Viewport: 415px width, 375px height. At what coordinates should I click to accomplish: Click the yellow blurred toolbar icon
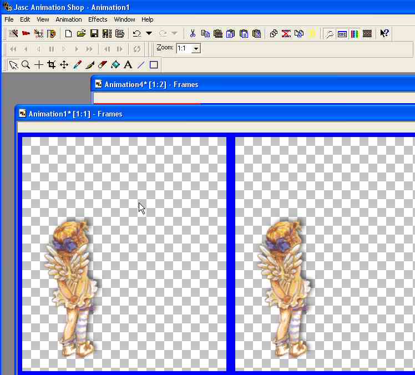coord(312,34)
